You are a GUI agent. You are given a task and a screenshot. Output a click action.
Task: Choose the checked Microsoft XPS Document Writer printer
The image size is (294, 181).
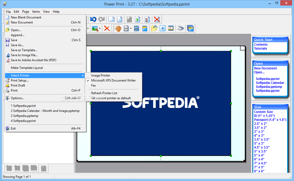[x=113, y=80]
